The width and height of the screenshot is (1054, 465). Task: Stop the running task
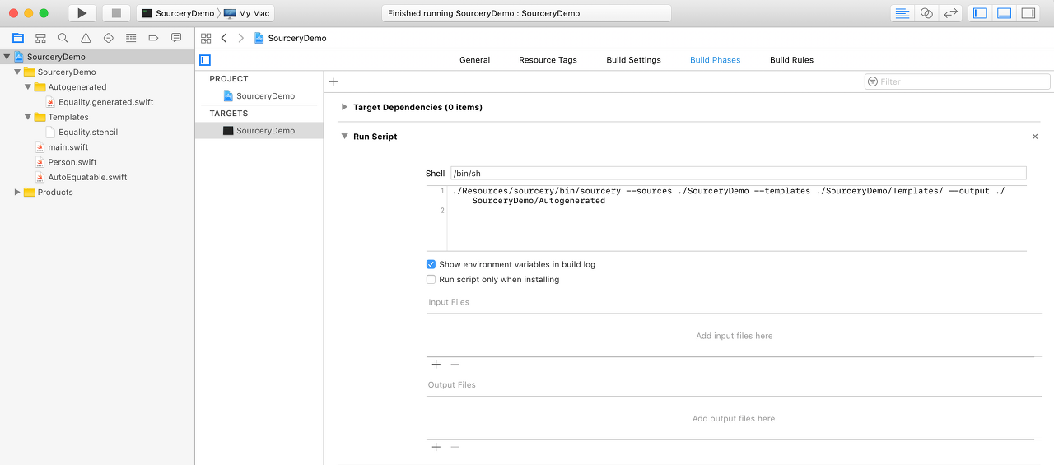point(116,13)
